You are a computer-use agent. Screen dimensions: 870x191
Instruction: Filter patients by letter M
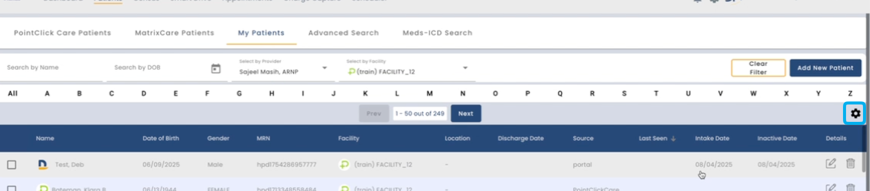430,94
